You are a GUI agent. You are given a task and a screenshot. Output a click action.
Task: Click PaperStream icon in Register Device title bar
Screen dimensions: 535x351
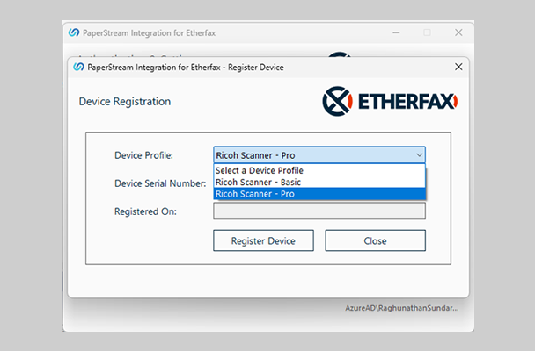coord(78,67)
